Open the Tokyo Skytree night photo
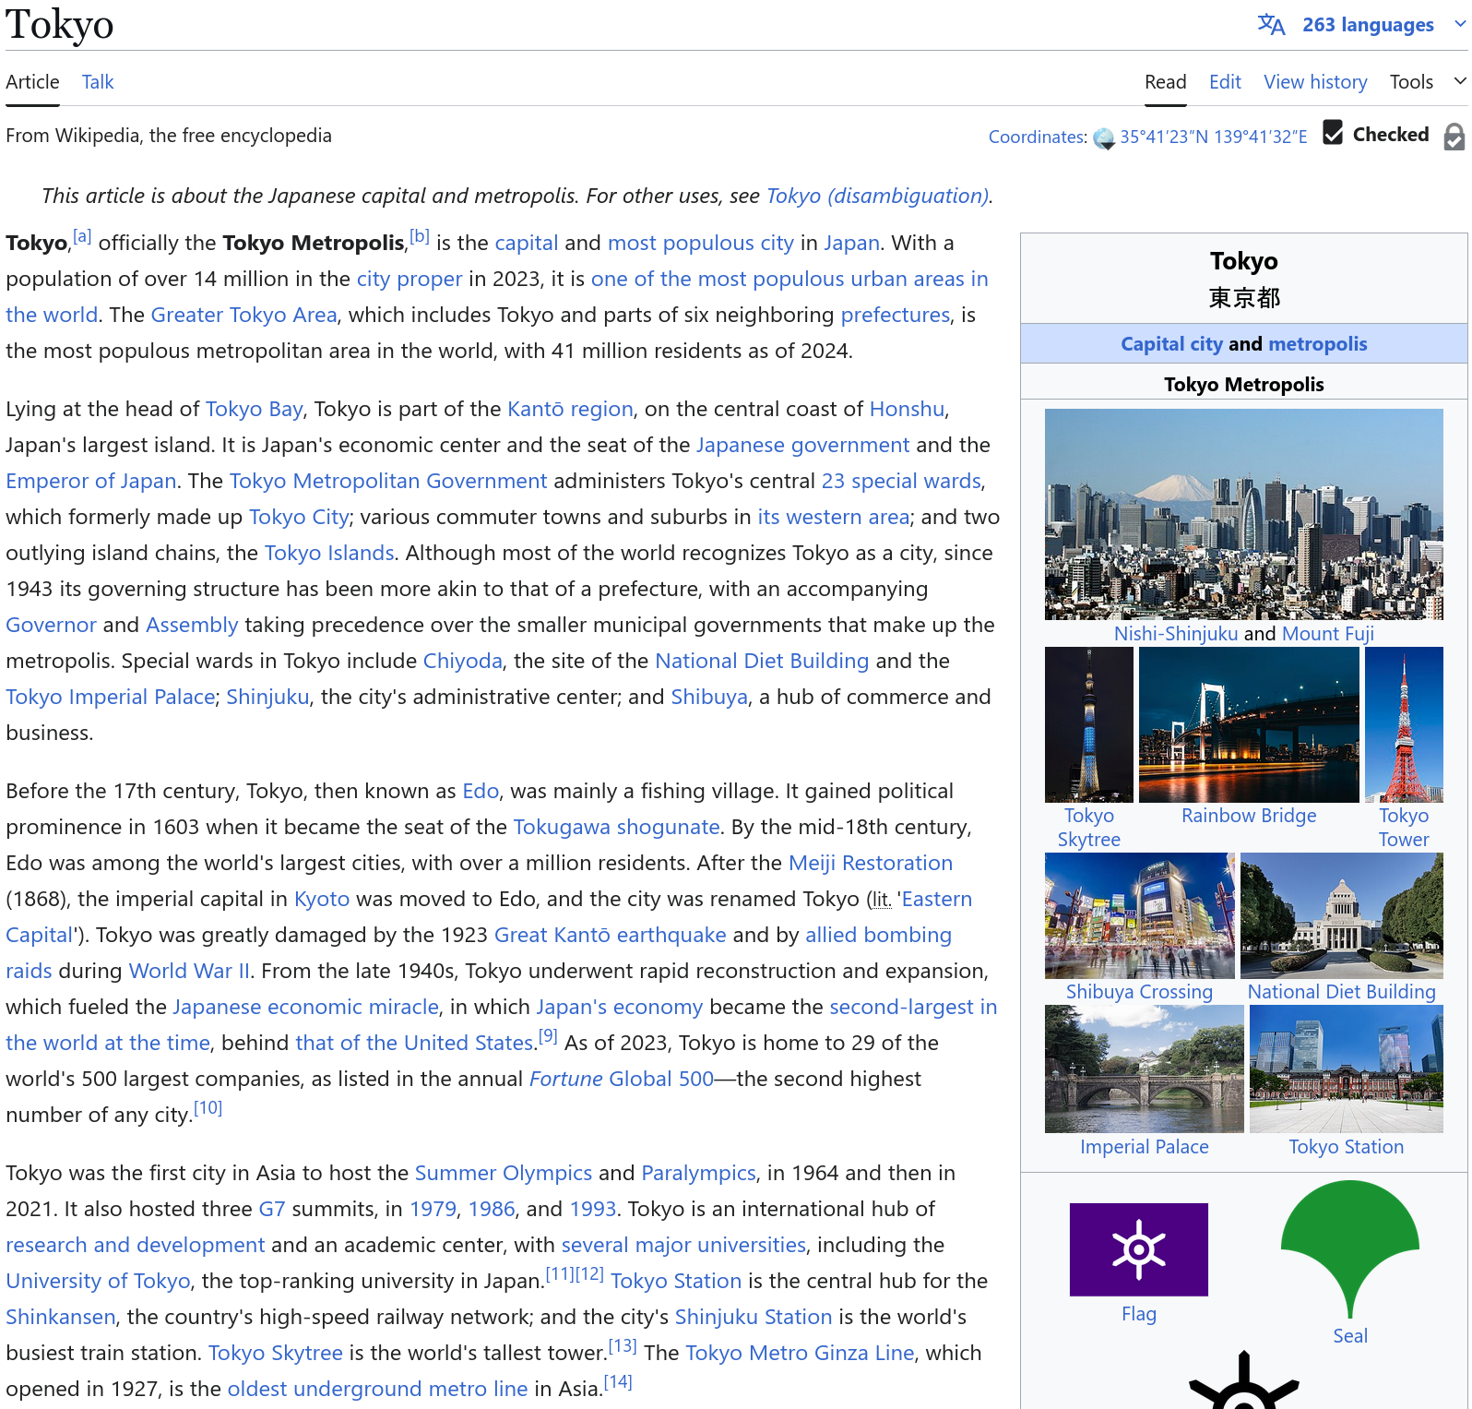The height and width of the screenshot is (1409, 1472). pyautogui.click(x=1089, y=724)
